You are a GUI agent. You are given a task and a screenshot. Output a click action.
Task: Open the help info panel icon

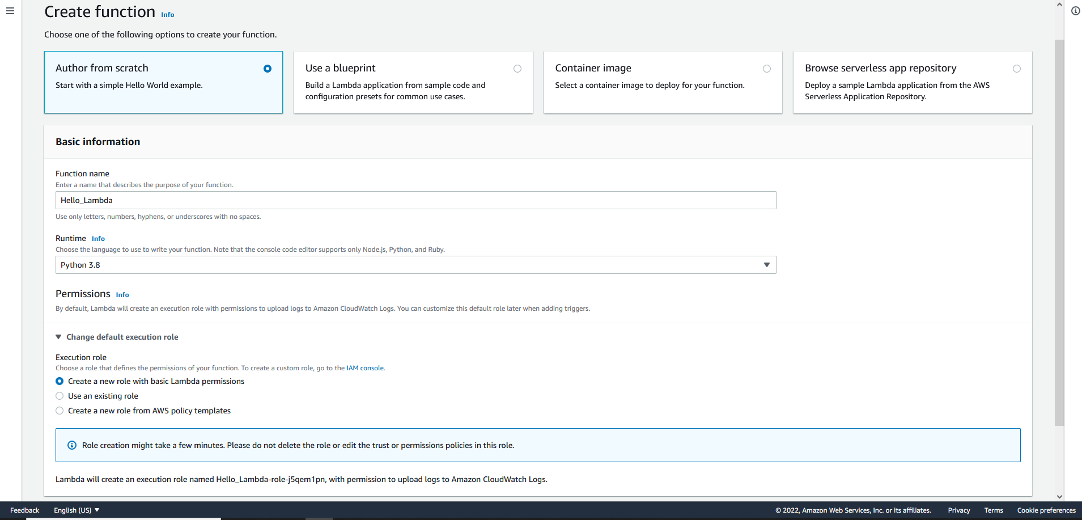tap(1075, 11)
